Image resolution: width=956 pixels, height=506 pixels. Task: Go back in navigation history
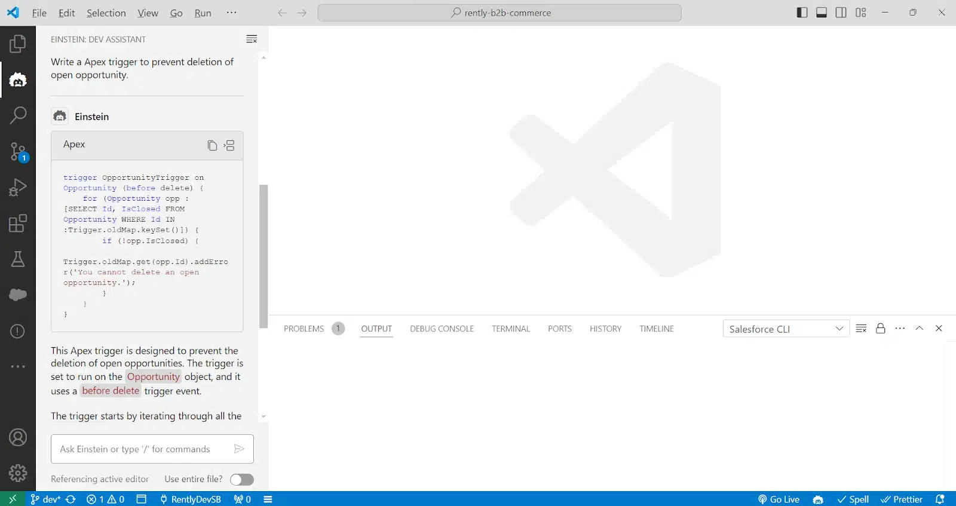[x=283, y=13]
